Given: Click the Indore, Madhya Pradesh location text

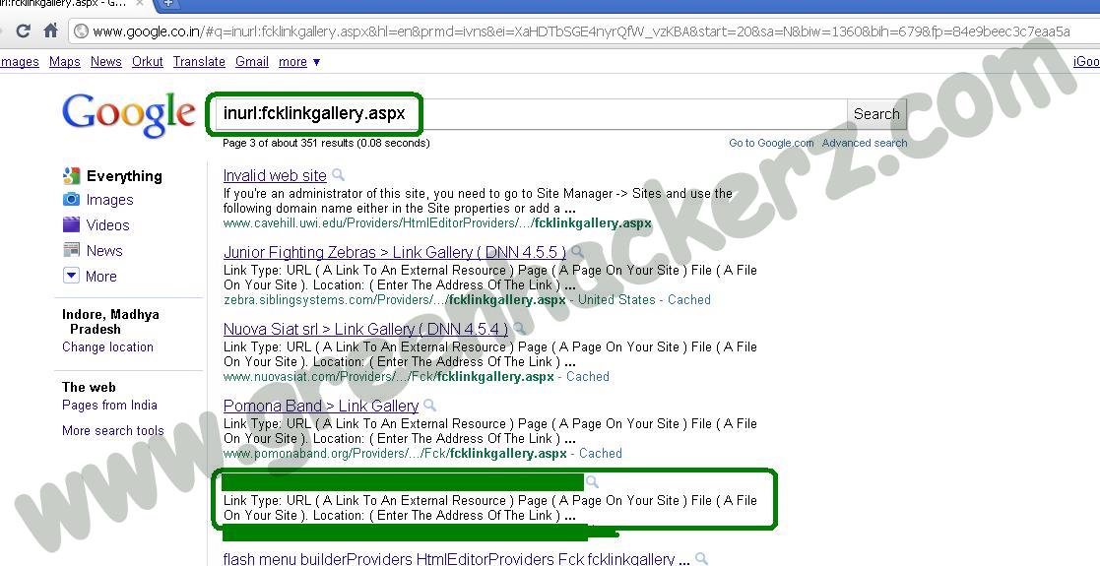Looking at the screenshot, I should [x=110, y=321].
